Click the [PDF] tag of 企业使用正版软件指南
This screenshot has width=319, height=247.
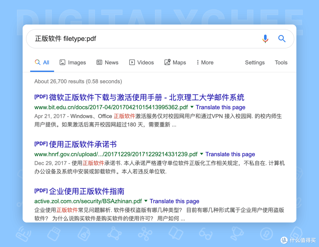pos(41,191)
